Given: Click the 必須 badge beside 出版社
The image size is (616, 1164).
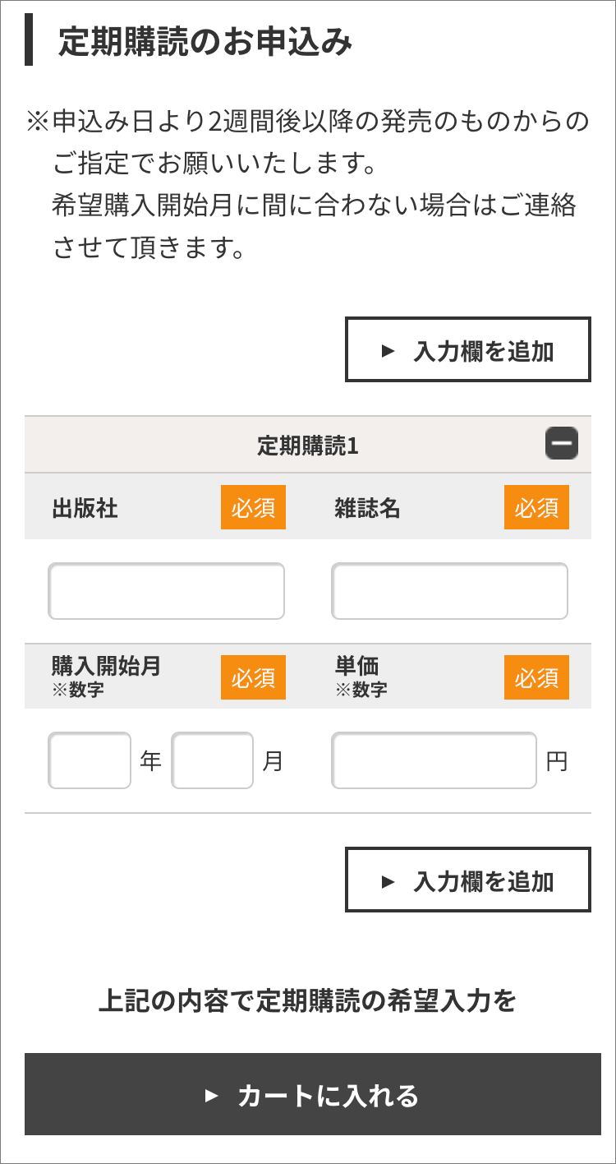Looking at the screenshot, I should click(x=253, y=508).
